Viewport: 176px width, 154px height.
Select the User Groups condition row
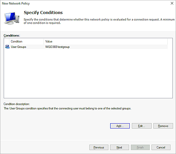[x=86, y=47]
